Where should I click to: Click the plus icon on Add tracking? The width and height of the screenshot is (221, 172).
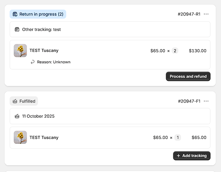178,156
